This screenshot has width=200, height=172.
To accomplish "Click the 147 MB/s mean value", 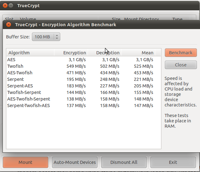I will (144, 106).
